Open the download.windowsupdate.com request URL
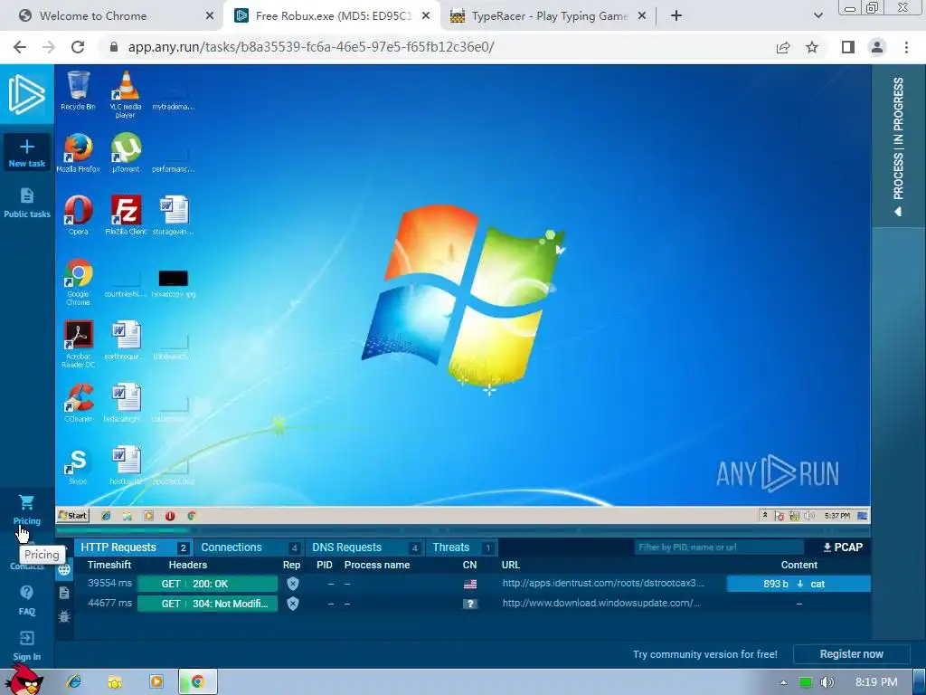This screenshot has width=926, height=695. click(600, 604)
